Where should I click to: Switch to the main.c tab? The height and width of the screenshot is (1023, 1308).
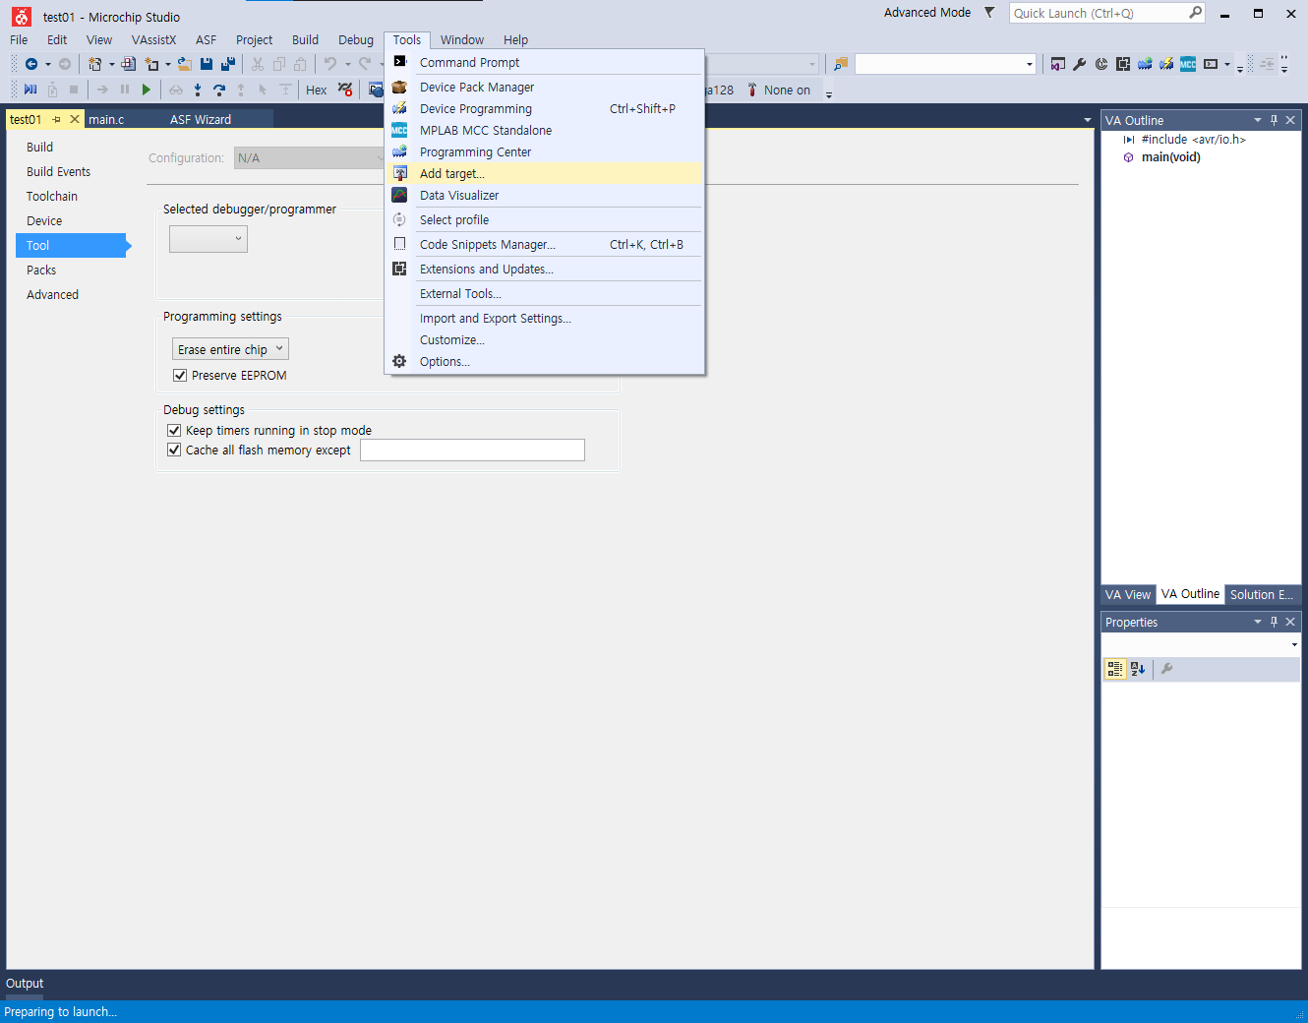pyautogui.click(x=106, y=119)
